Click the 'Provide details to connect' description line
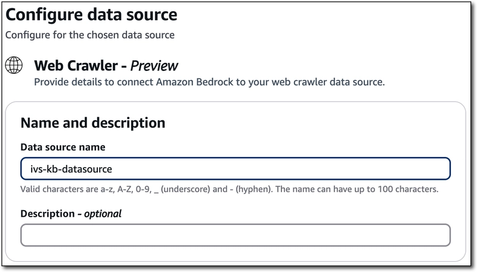This screenshot has height=272, width=477. coord(209,82)
